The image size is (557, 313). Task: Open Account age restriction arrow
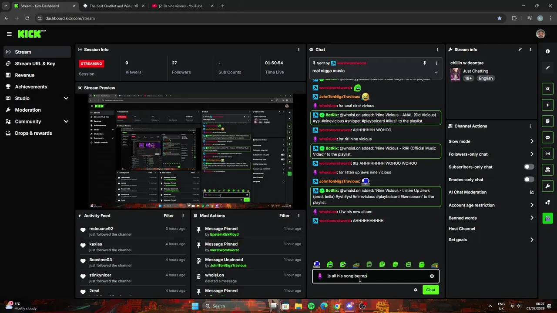532,205
